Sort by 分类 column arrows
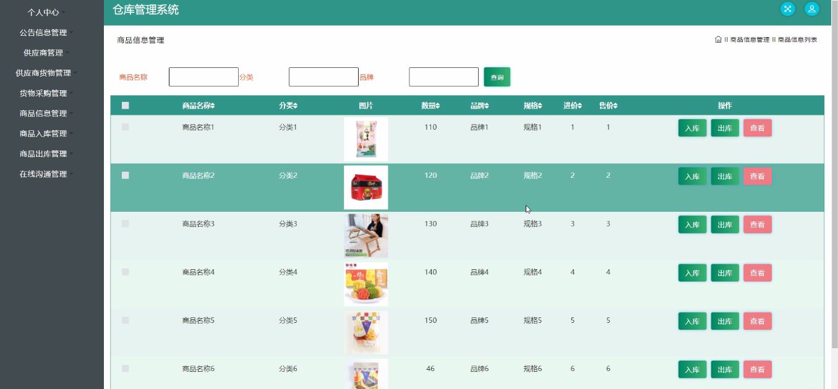838x389 pixels. pos(296,106)
